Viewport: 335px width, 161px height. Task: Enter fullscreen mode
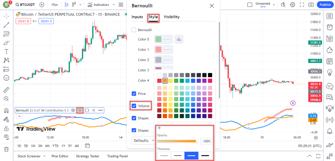point(302,5)
